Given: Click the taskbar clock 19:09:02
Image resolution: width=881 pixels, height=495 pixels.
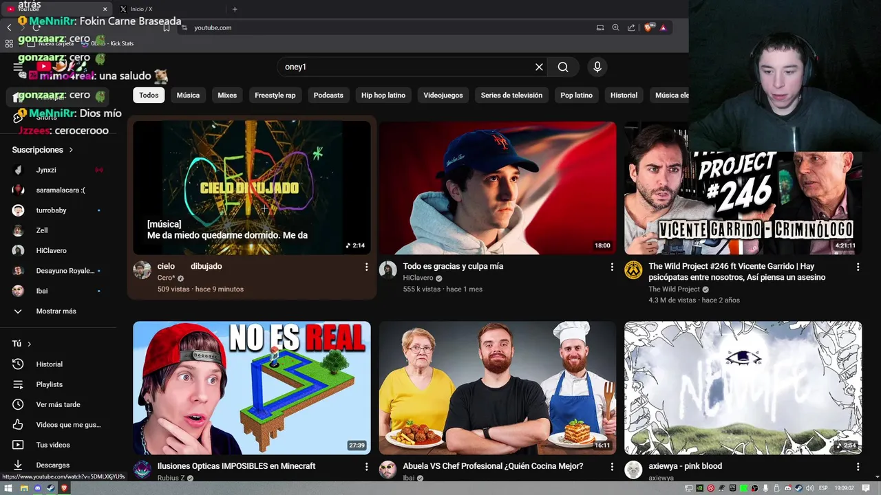Looking at the screenshot, I should [845, 488].
